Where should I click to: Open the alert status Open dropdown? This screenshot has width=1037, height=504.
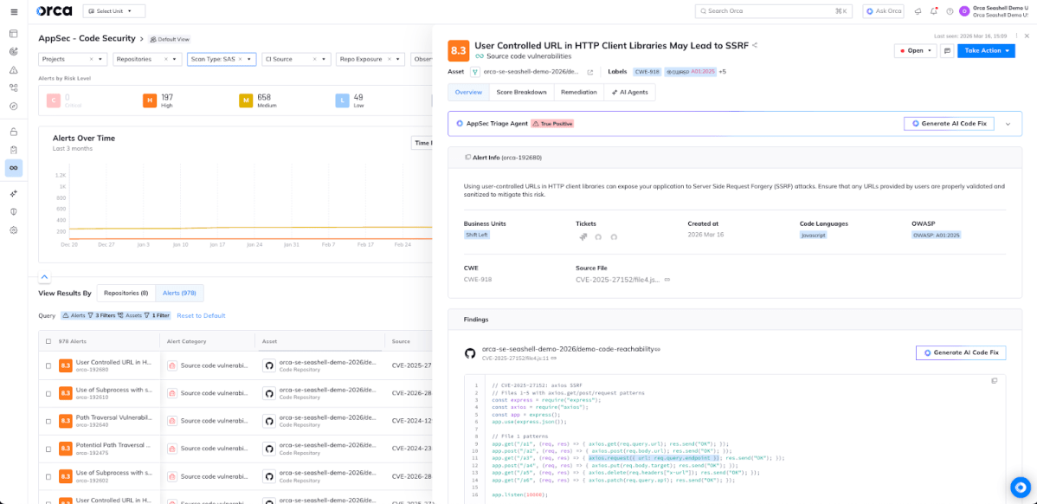point(915,50)
